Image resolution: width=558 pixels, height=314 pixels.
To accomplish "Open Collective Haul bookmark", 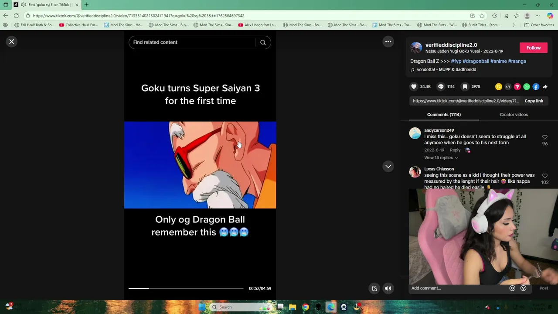I will pos(78,25).
